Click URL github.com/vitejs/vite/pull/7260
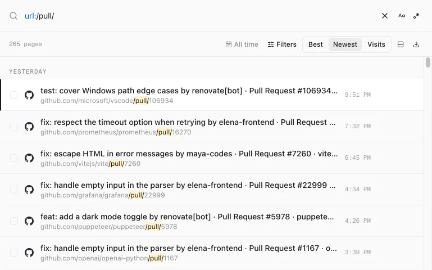This screenshot has height=270, width=432. point(90,164)
